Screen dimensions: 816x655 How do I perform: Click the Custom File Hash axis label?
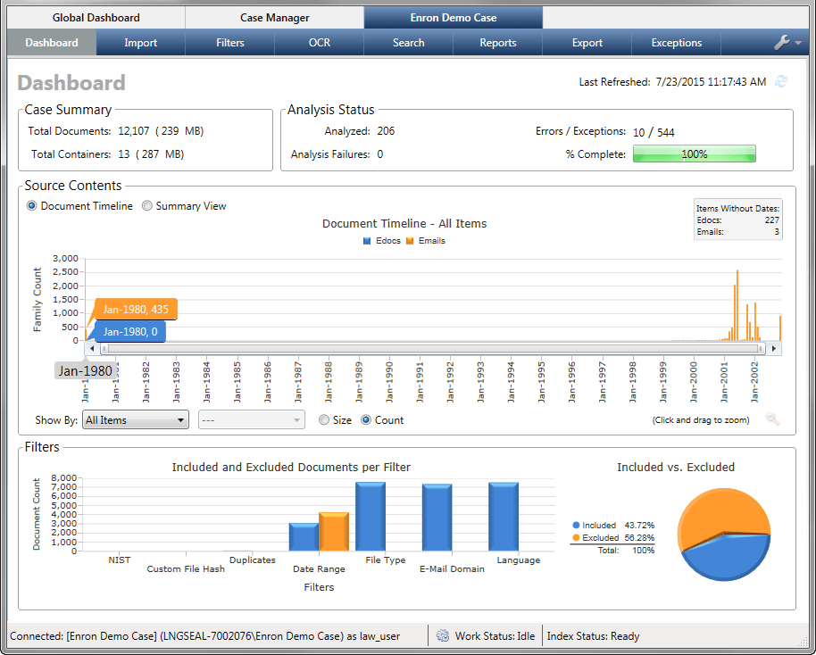(x=186, y=568)
